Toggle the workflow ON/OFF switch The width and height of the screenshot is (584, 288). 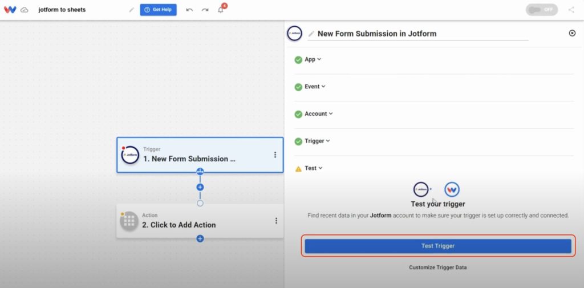542,10
